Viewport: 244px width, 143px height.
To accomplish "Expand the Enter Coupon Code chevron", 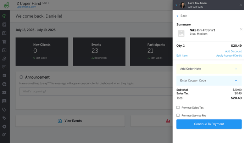I will [x=236, y=81].
